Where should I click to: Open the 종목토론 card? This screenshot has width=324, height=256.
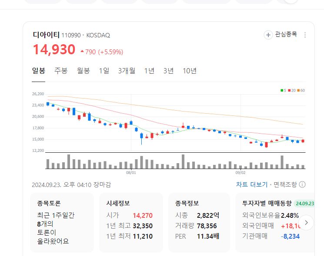[62, 223]
